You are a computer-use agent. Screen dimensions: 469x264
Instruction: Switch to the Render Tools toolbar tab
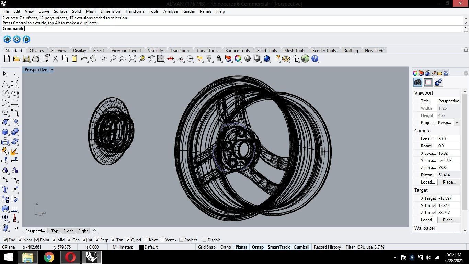(x=324, y=51)
